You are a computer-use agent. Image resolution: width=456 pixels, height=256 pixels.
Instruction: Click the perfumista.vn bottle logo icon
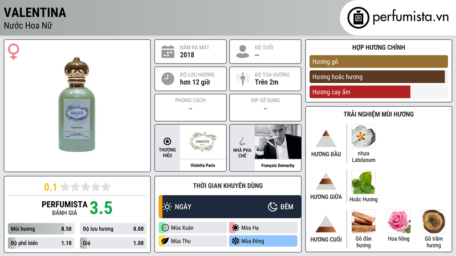358,18
